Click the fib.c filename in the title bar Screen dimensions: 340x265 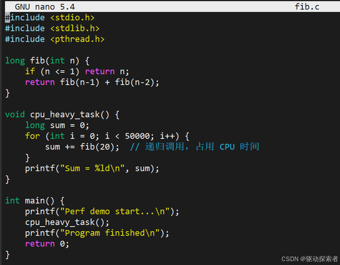pyautogui.click(x=307, y=6)
